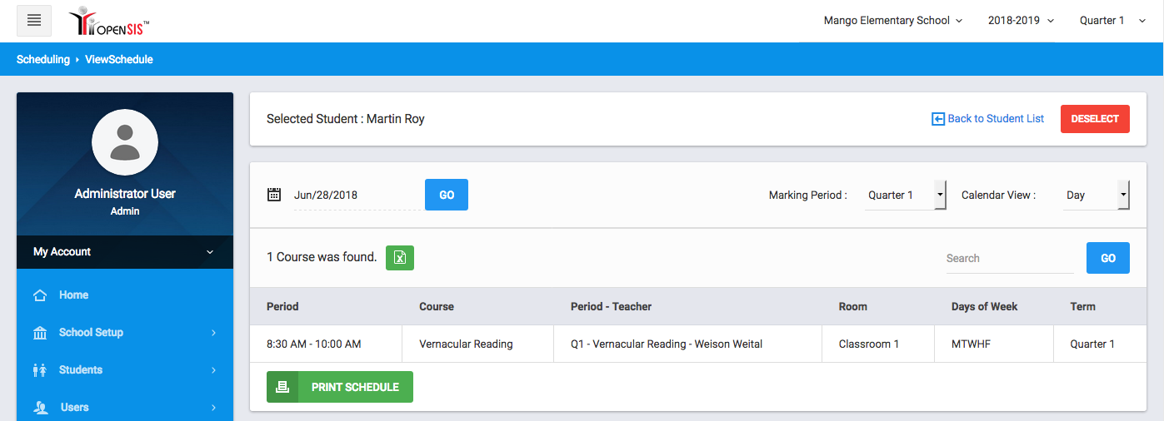Image resolution: width=1164 pixels, height=421 pixels.
Task: Click the School Setup building icon
Action: point(39,333)
